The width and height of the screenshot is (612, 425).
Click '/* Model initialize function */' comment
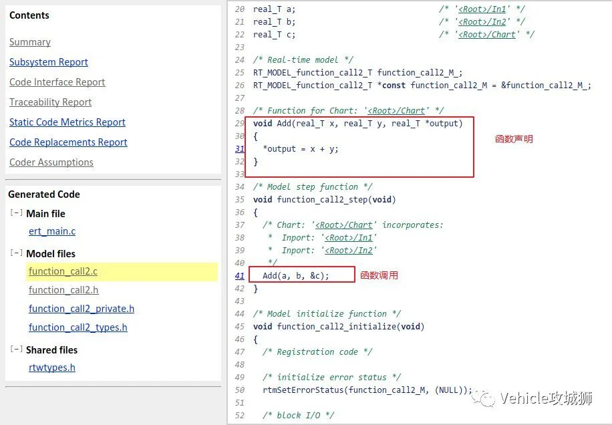click(x=327, y=314)
